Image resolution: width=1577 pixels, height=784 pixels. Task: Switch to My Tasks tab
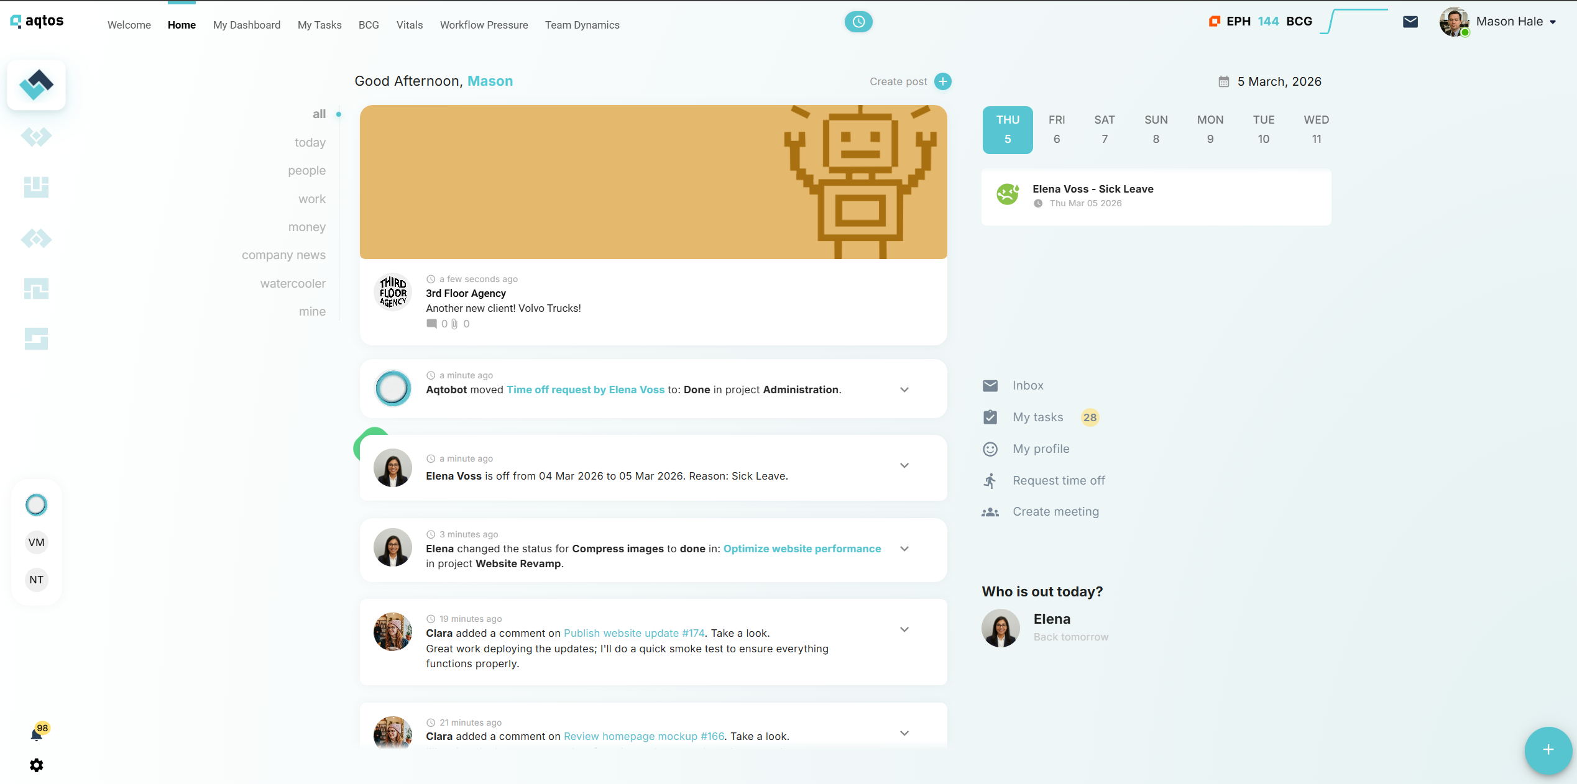(320, 25)
